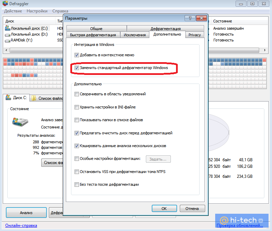
Task: Confirm settings with OK button
Action: pyautogui.click(x=164, y=209)
